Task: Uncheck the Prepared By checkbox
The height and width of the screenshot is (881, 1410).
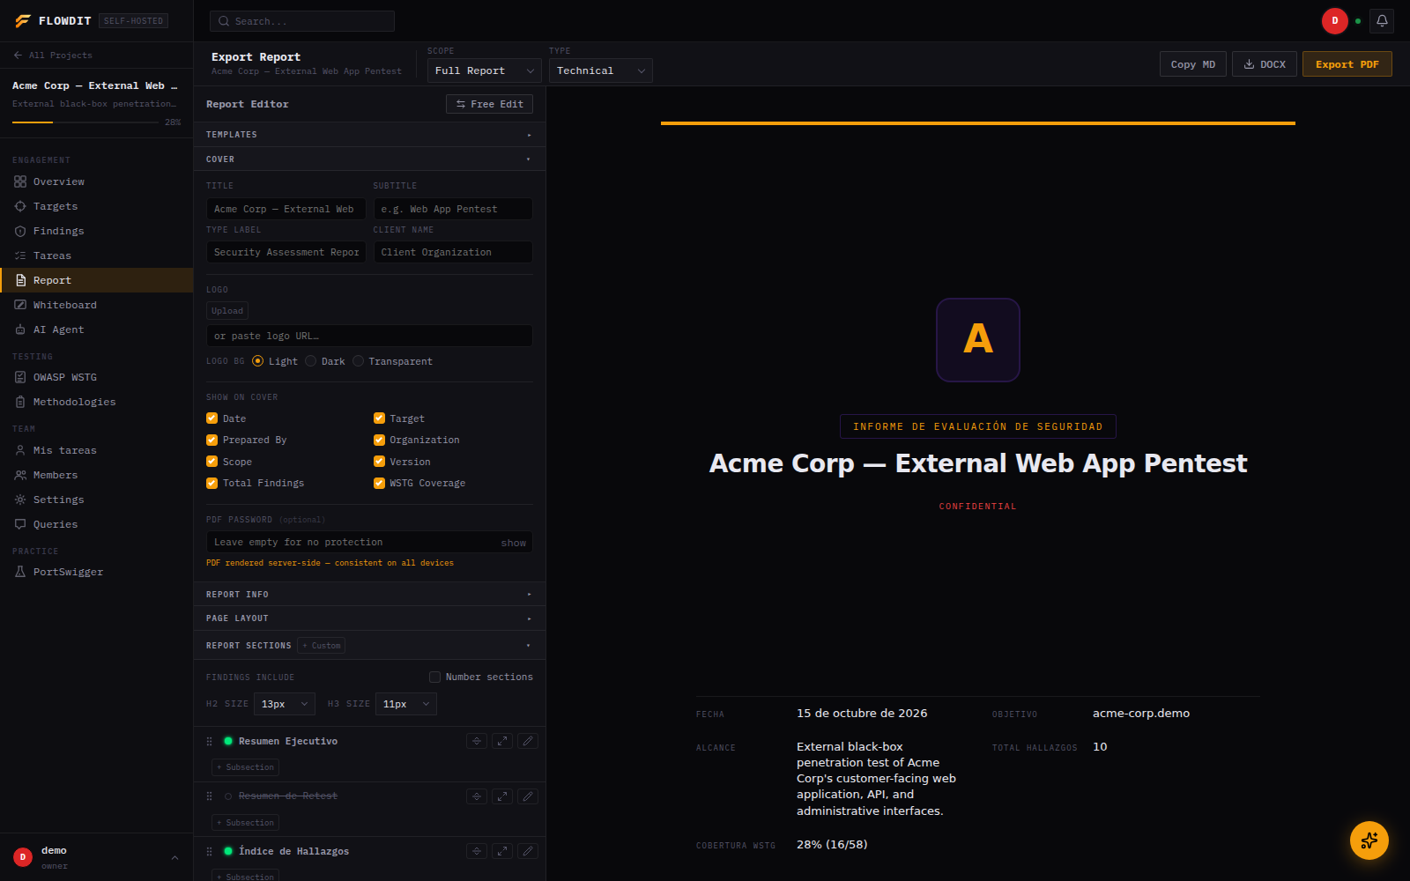Action: pyautogui.click(x=211, y=440)
